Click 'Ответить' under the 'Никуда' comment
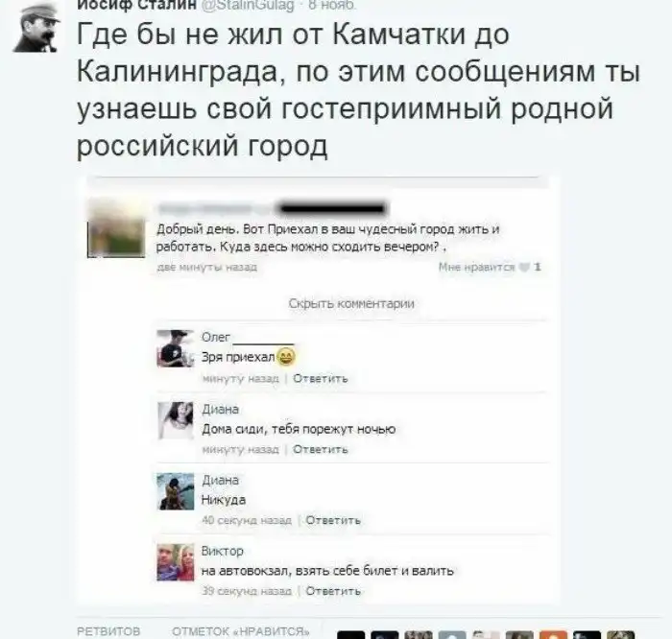Viewport: 672px width, 639px height. pos(333,520)
